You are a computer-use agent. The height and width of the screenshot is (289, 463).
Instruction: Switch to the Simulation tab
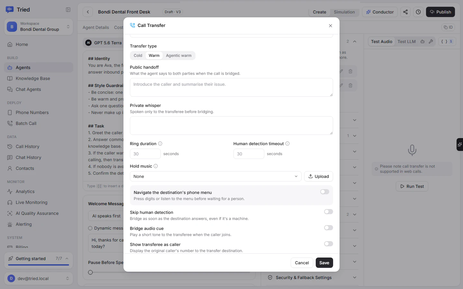(344, 12)
